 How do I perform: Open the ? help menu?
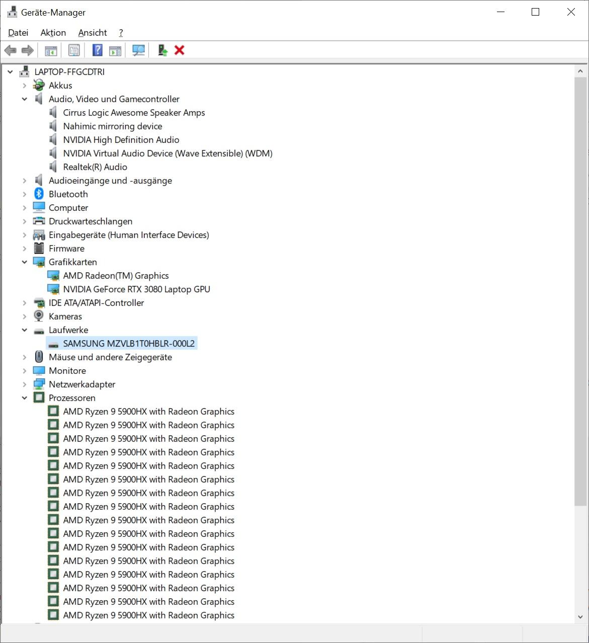click(121, 33)
